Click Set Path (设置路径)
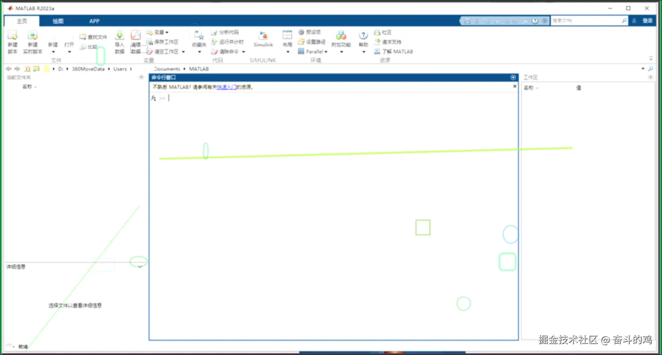This screenshot has height=355, width=662. 312,42
